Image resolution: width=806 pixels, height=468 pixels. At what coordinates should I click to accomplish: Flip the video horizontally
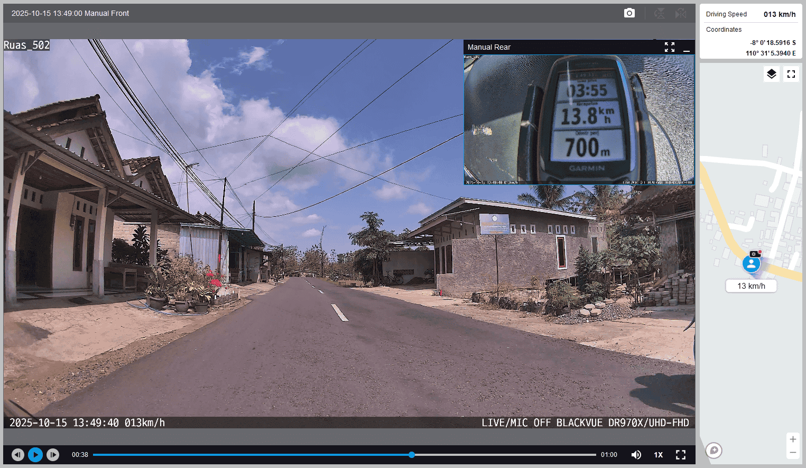point(681,13)
